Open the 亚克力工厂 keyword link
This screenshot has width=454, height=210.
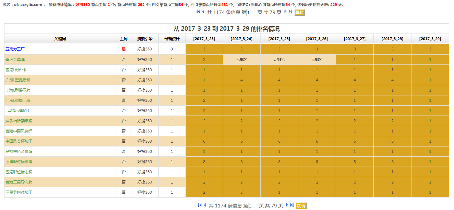pyautogui.click(x=15, y=49)
